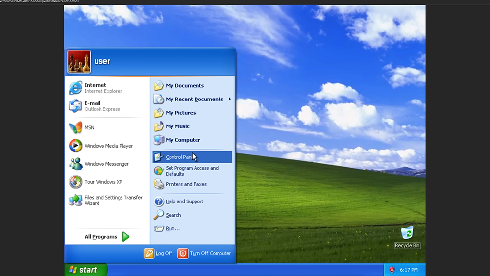The height and width of the screenshot is (276, 490).
Task: Expand All Programs green arrow
Action: tap(125, 237)
